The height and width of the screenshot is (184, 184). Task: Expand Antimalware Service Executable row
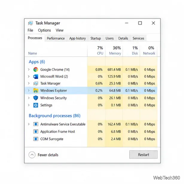point(29,124)
